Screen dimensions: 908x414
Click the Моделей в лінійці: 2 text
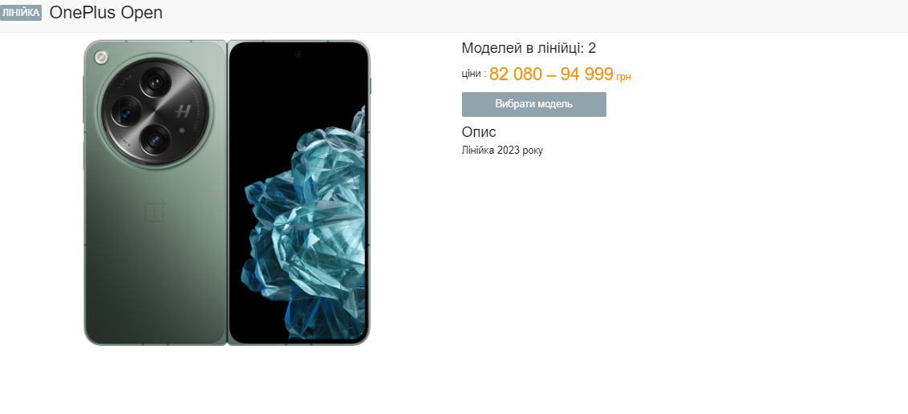[529, 48]
